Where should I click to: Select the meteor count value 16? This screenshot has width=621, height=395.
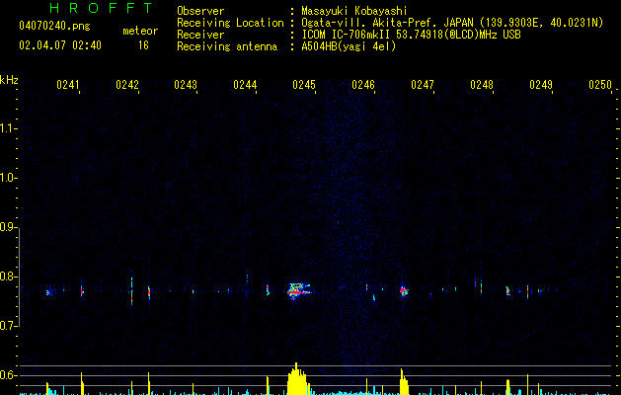click(x=143, y=45)
